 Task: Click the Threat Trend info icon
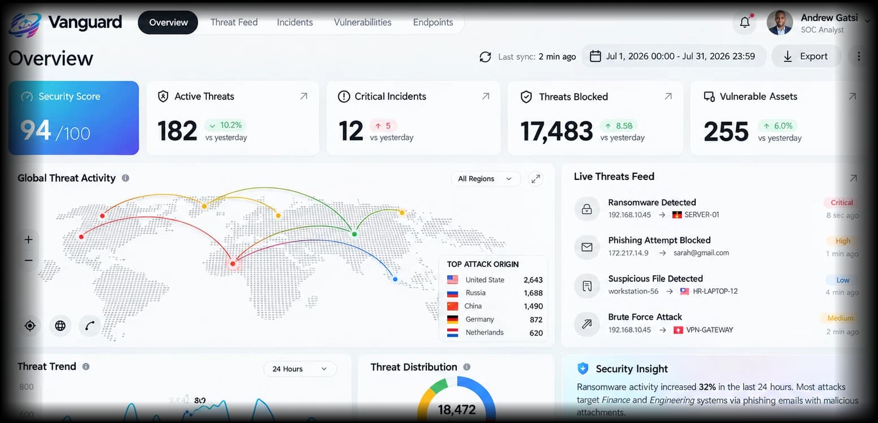[86, 367]
